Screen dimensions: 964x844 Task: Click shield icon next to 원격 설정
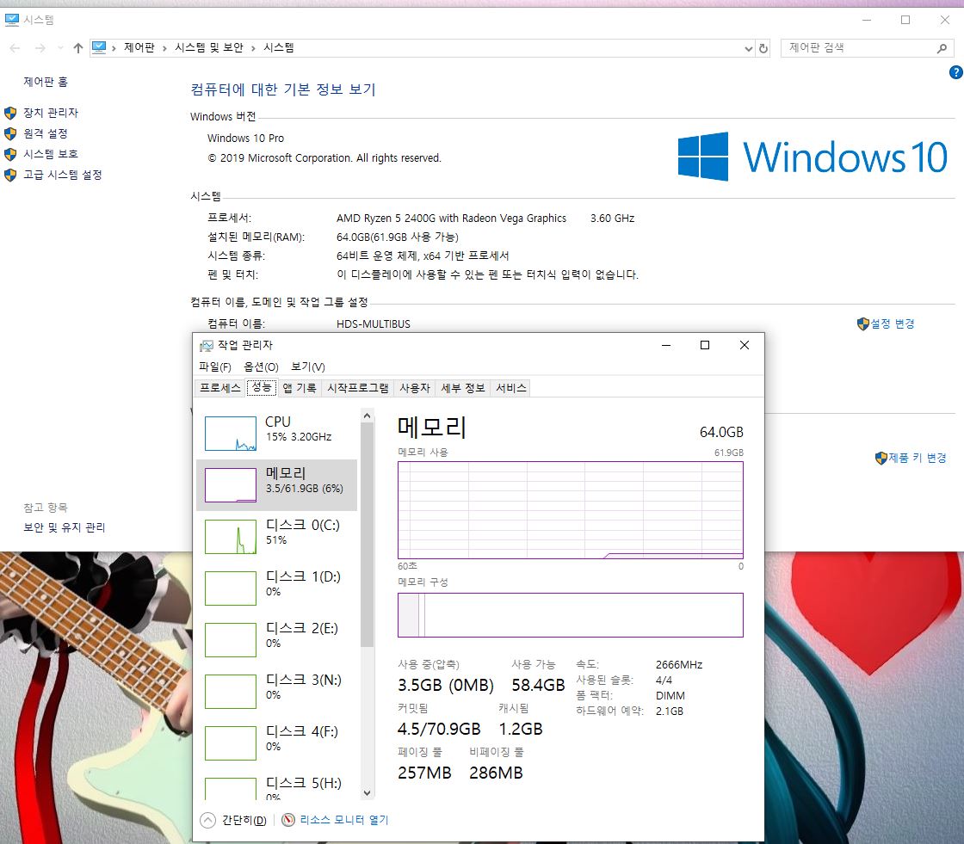coord(10,134)
